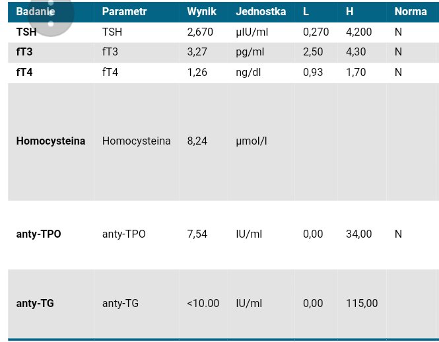Viewport: 439px width, 342px height.
Task: Select the fT4 test name cell
Action: click(x=24, y=73)
